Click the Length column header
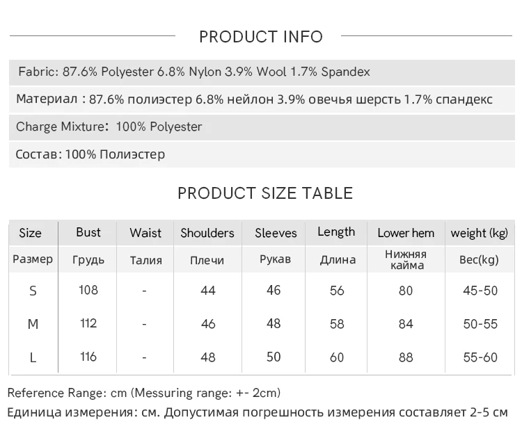 (336, 232)
